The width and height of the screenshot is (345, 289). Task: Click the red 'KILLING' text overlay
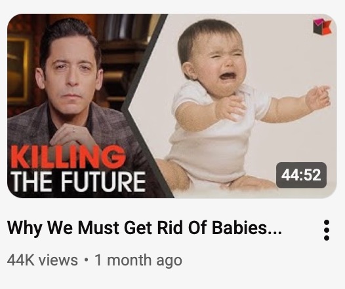[x=68, y=158]
